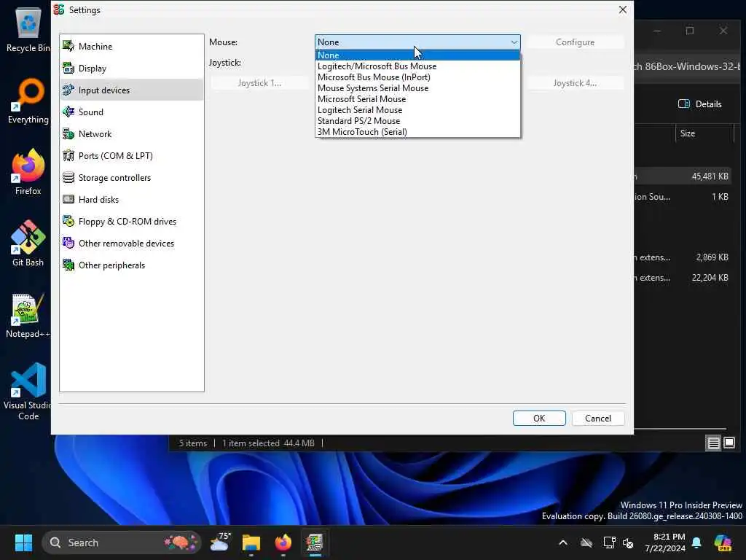Switch Explorer to large thumbnails view
The width and height of the screenshot is (746, 560).
point(729,443)
